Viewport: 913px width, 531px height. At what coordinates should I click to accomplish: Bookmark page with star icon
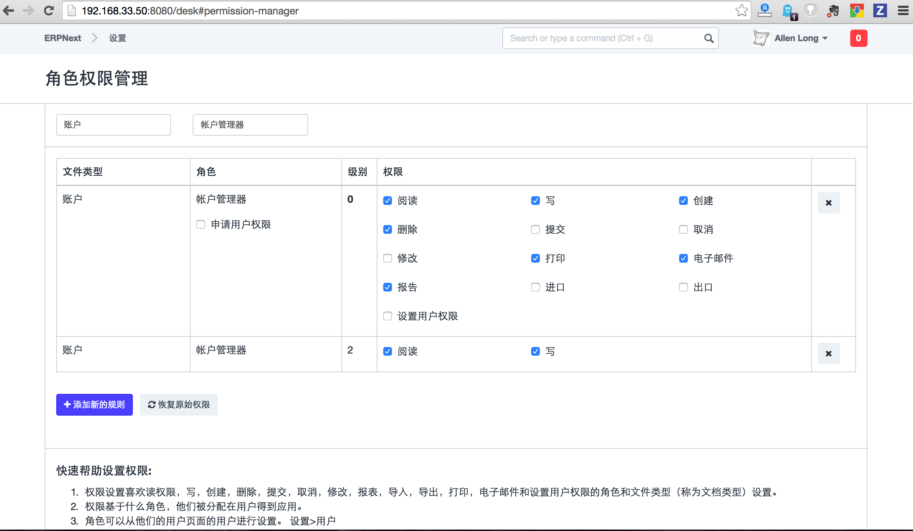[741, 11]
